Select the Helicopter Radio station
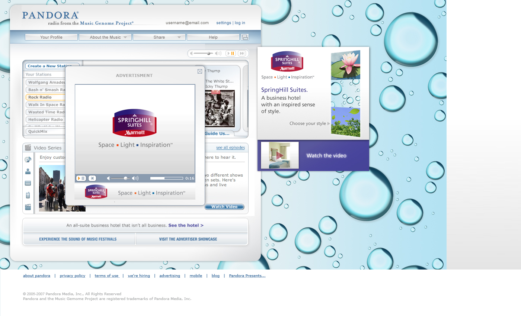Viewport: 521px width, 316px height. pos(46,119)
